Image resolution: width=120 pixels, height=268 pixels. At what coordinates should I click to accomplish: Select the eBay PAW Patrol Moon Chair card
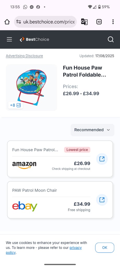pos(60,200)
